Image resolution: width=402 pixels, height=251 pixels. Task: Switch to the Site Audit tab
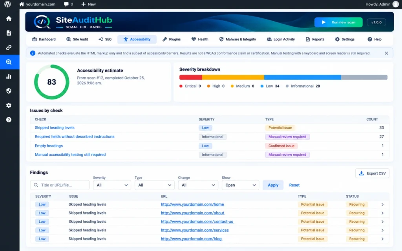pos(77,39)
